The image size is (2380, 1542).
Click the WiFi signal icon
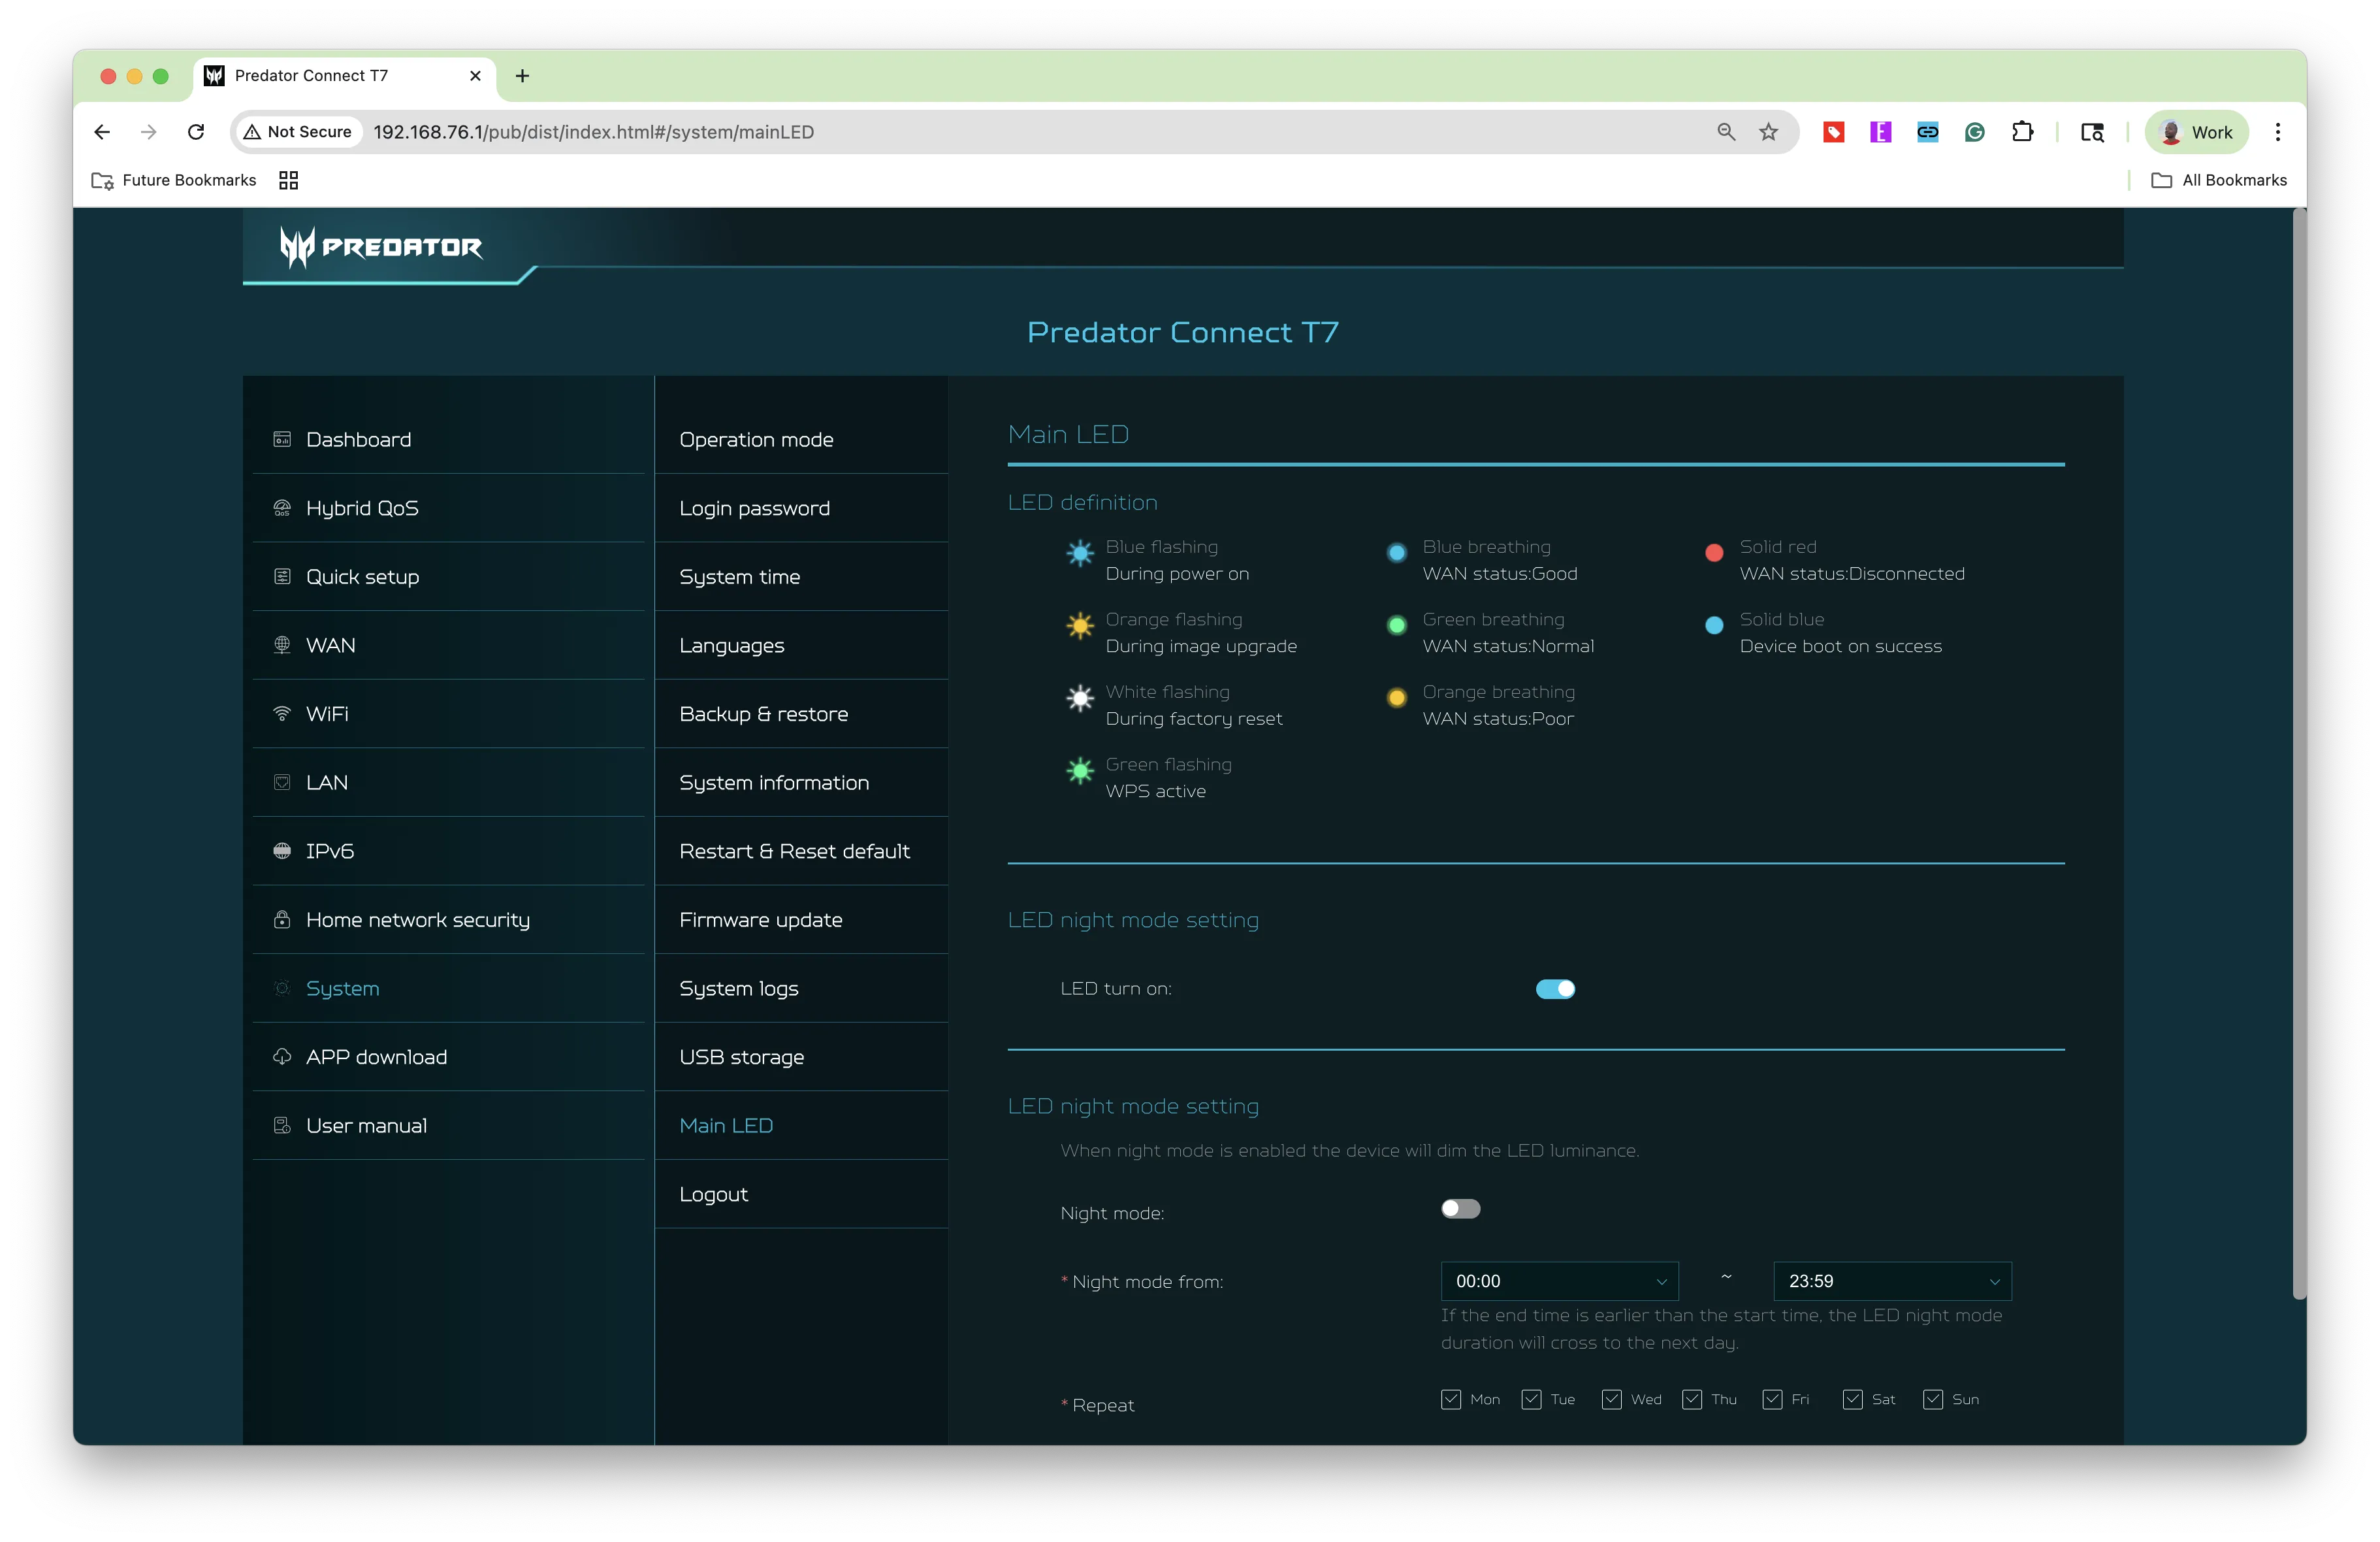click(282, 714)
